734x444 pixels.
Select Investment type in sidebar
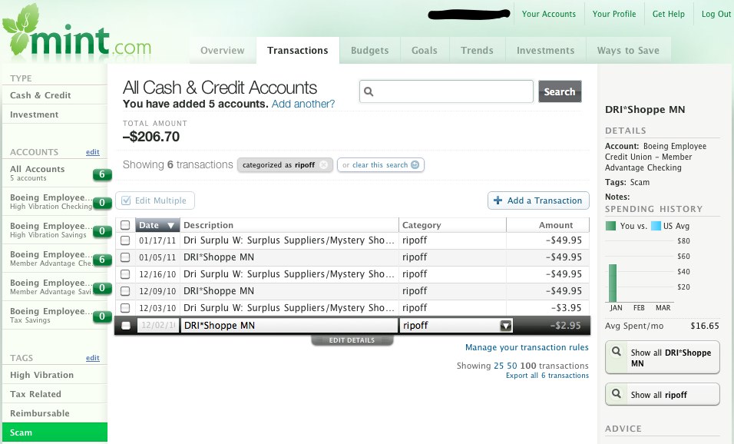(55, 114)
